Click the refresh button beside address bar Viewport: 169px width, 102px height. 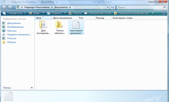tap(112, 7)
